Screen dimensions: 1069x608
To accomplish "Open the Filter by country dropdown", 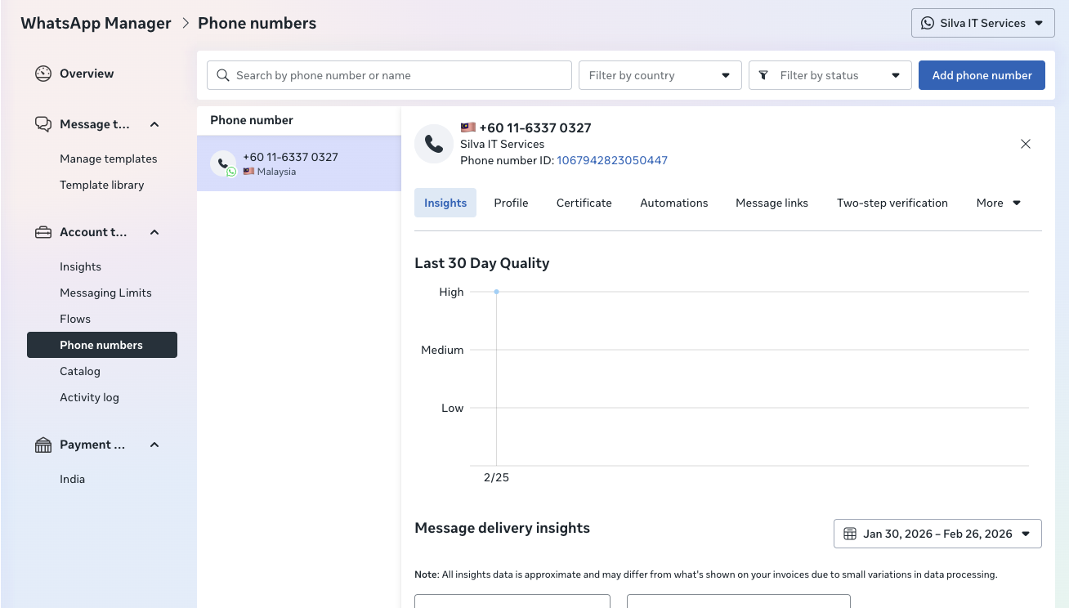I will coord(660,75).
